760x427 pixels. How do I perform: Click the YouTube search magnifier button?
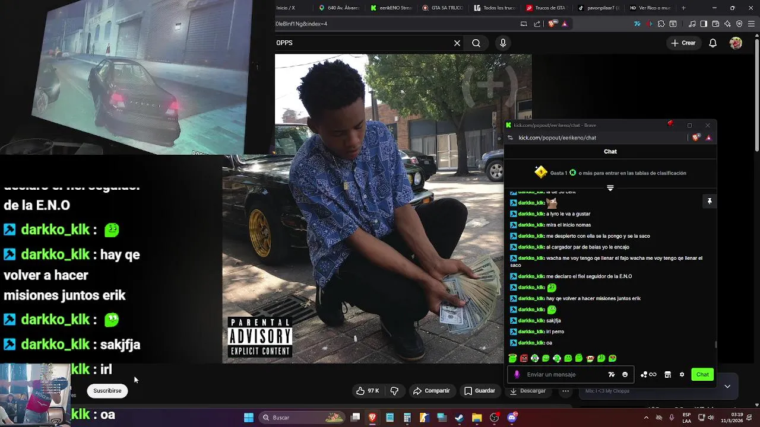476,43
